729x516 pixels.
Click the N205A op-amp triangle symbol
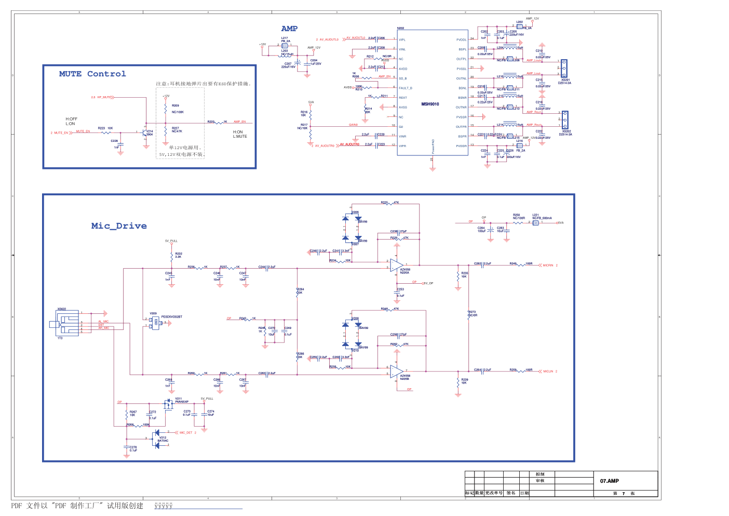click(x=396, y=265)
